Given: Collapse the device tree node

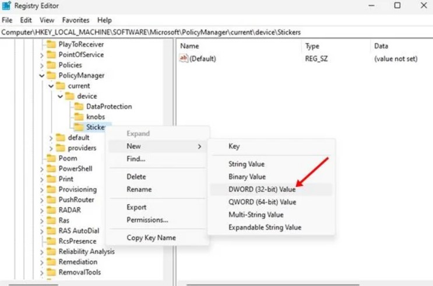Looking at the screenshot, I should [60, 96].
